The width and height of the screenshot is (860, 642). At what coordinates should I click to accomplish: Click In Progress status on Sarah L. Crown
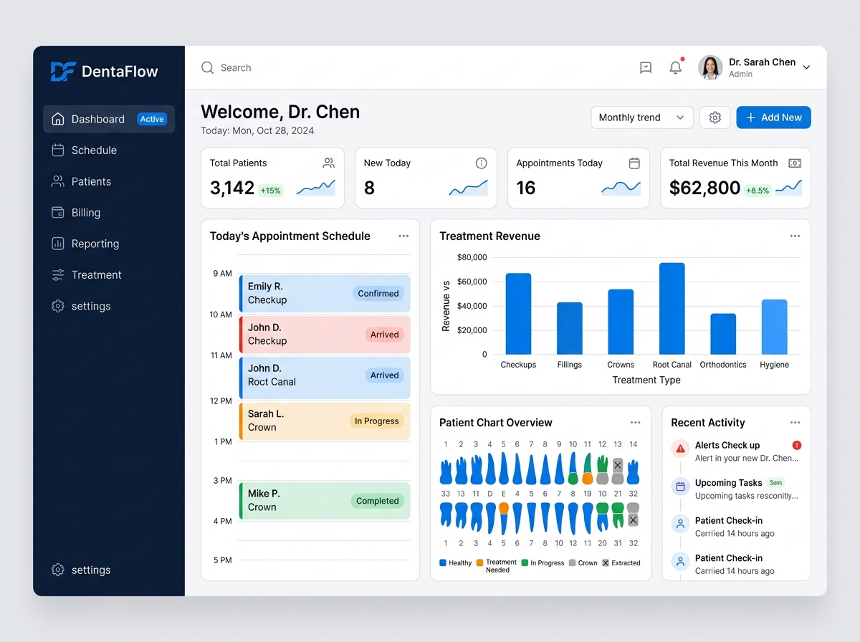[x=377, y=421]
